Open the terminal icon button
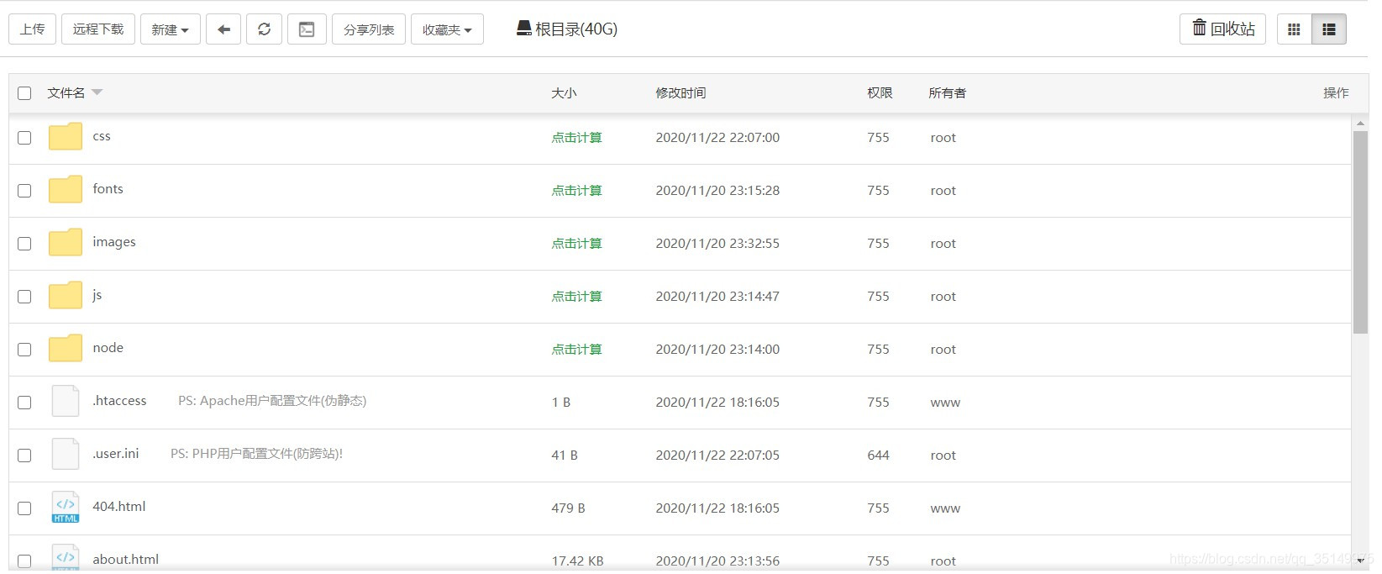1382x574 pixels. pos(307,29)
